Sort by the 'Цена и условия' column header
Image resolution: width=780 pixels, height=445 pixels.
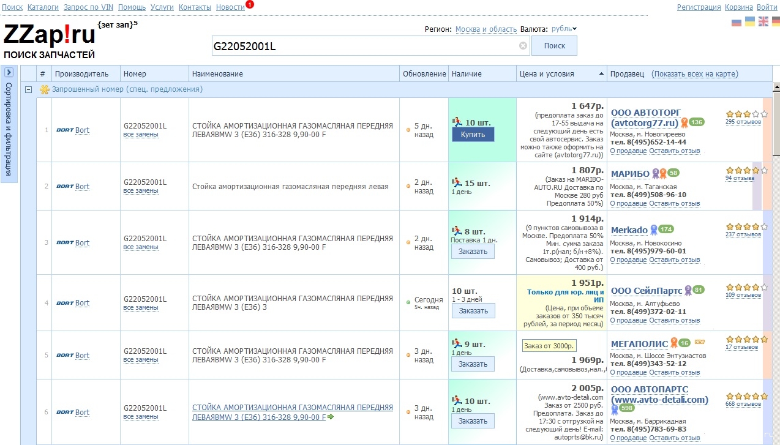pyautogui.click(x=546, y=74)
